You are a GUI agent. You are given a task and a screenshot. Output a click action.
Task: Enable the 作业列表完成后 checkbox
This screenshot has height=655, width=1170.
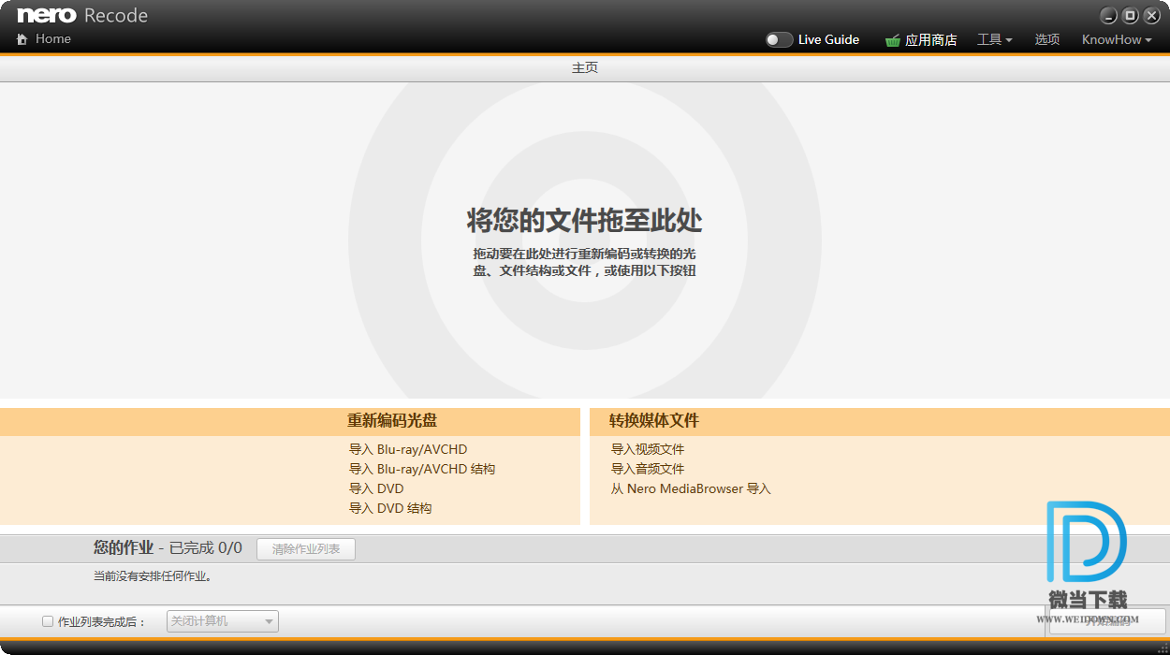(x=48, y=621)
